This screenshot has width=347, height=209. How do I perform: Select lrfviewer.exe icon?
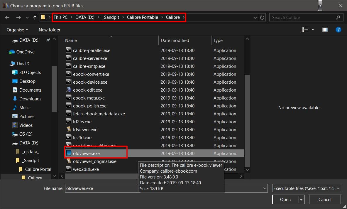click(69, 129)
